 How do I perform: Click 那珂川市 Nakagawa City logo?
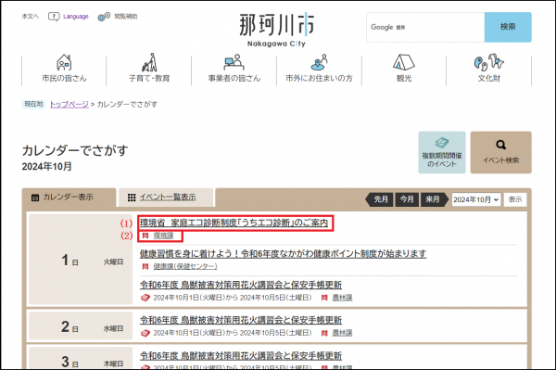point(276,30)
